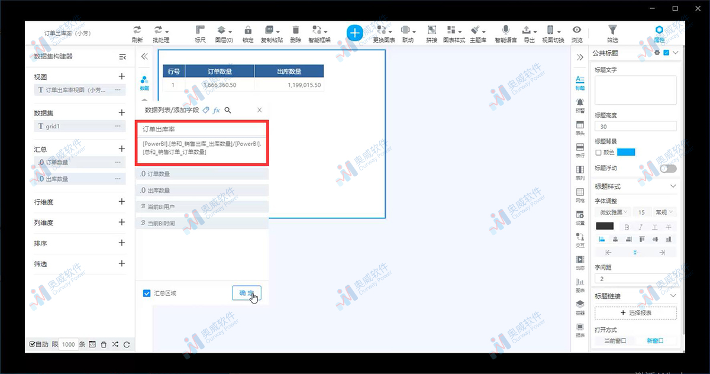Open the 导出 export tool

pos(530,33)
